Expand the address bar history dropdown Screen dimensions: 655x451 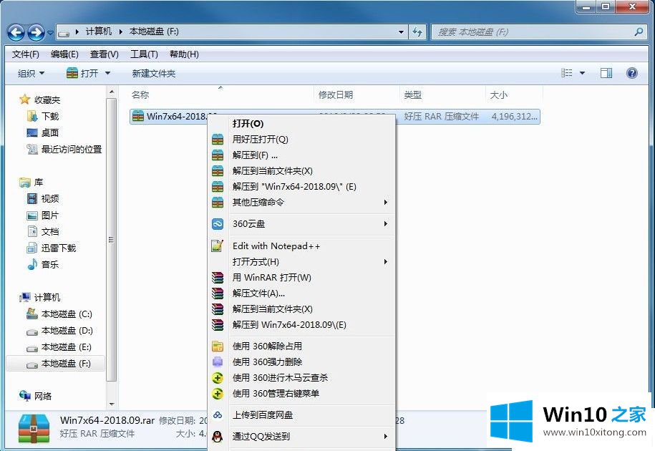[401, 31]
